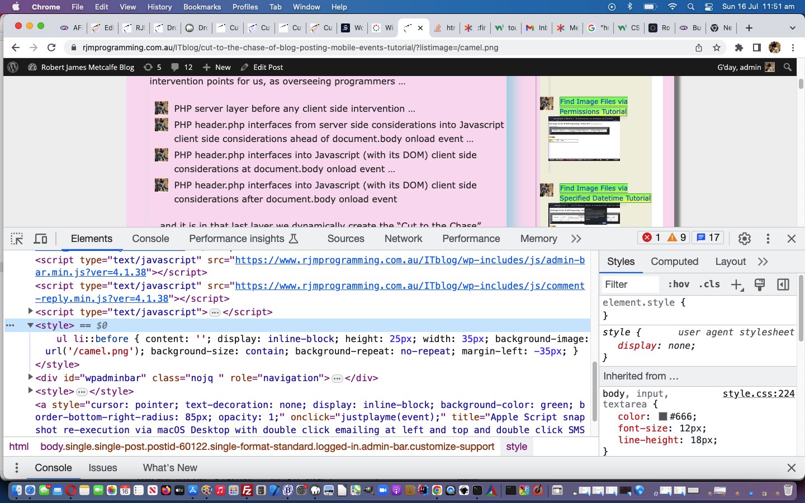Focus the Styles Filter input
Image resolution: width=805 pixels, height=503 pixels.
click(631, 284)
